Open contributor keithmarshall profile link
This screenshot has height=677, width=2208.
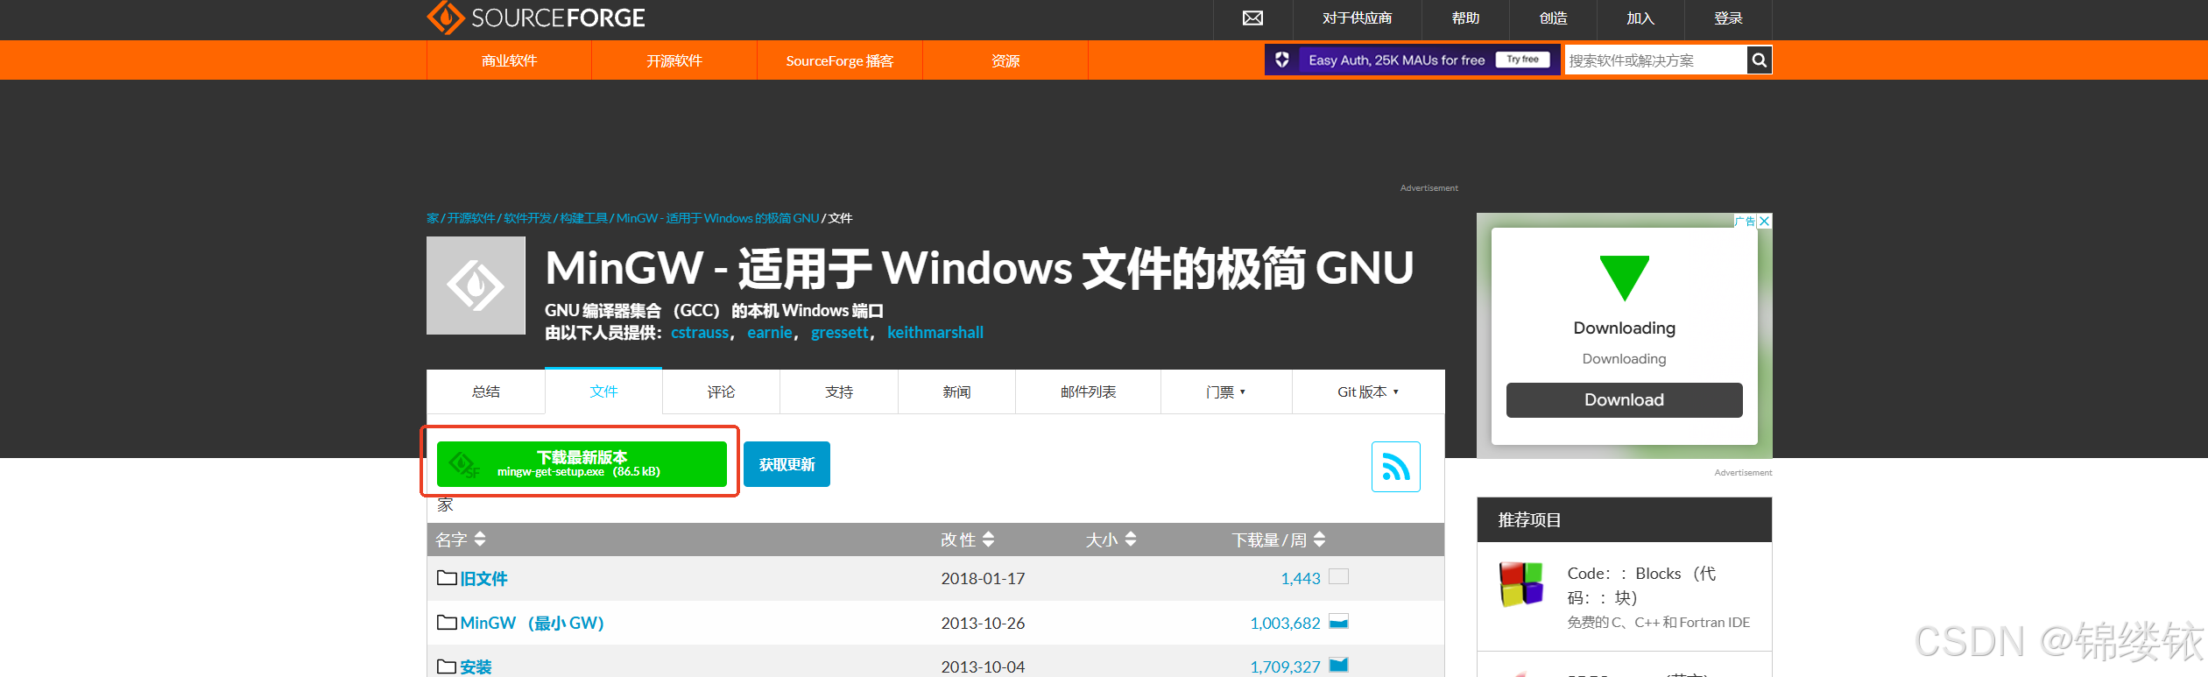tap(935, 332)
